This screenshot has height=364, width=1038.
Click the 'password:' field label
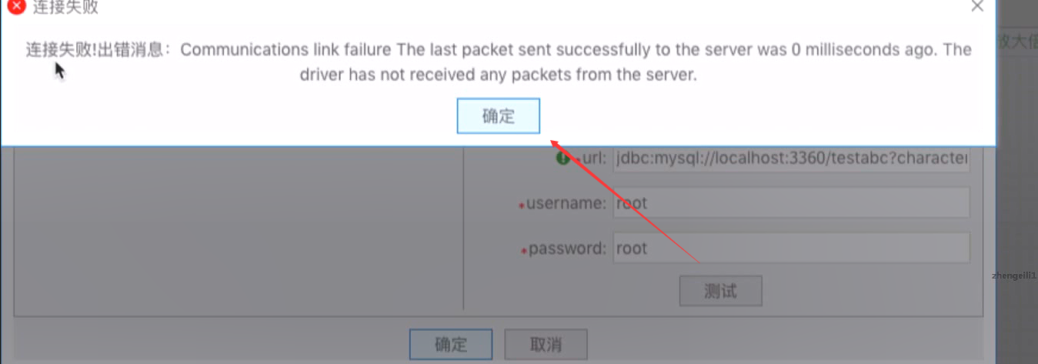point(568,249)
